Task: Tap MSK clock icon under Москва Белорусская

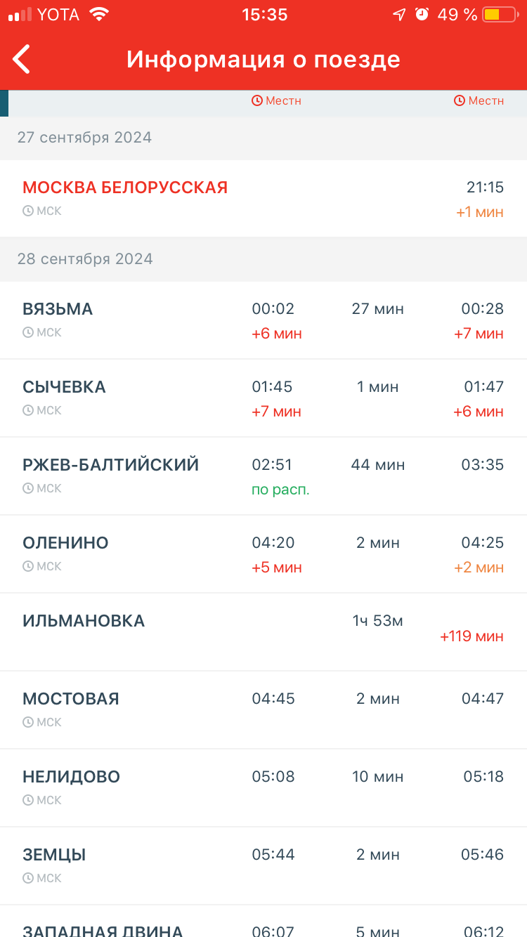Action: pyautogui.click(x=28, y=211)
